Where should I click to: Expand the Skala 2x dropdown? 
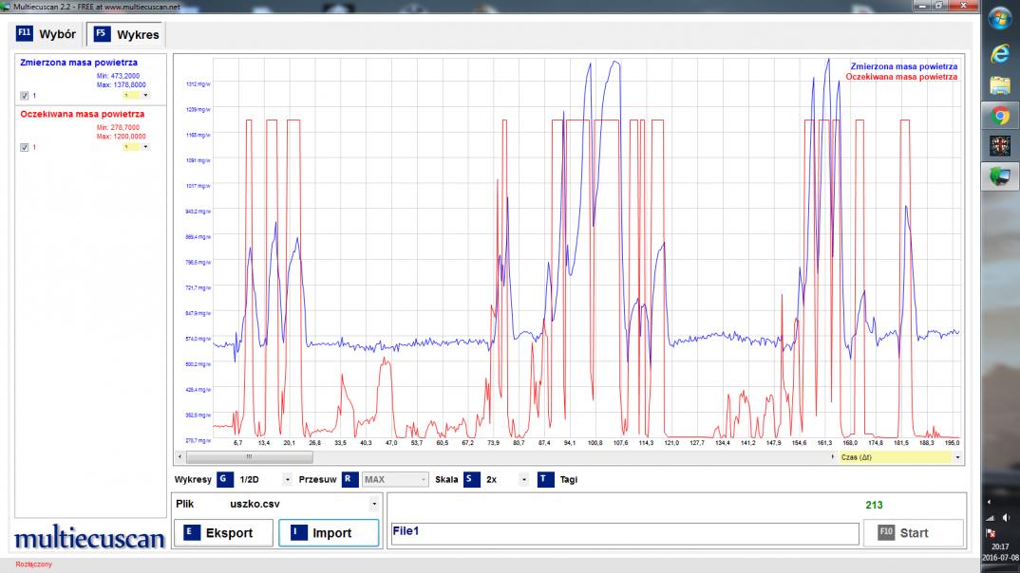524,479
